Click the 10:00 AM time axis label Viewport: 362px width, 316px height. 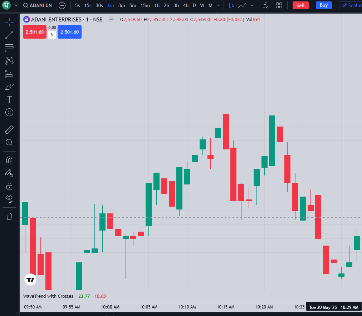pyautogui.click(x=110, y=307)
